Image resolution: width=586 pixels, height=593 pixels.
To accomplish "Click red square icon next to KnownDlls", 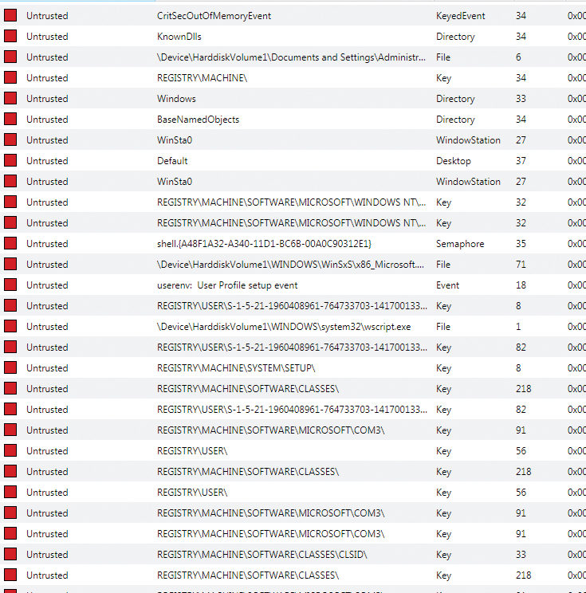I will click(x=10, y=37).
